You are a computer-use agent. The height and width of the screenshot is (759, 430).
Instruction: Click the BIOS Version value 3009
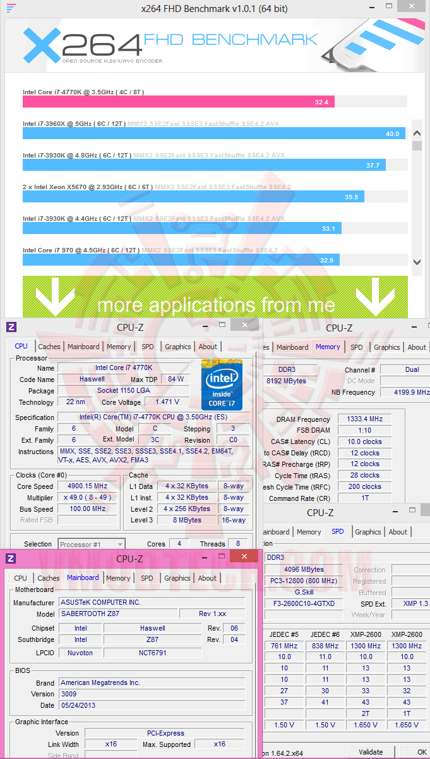[x=152, y=694]
